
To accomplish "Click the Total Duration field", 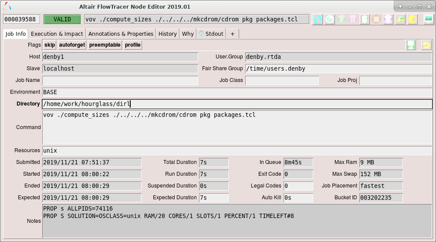I will coord(214,162).
